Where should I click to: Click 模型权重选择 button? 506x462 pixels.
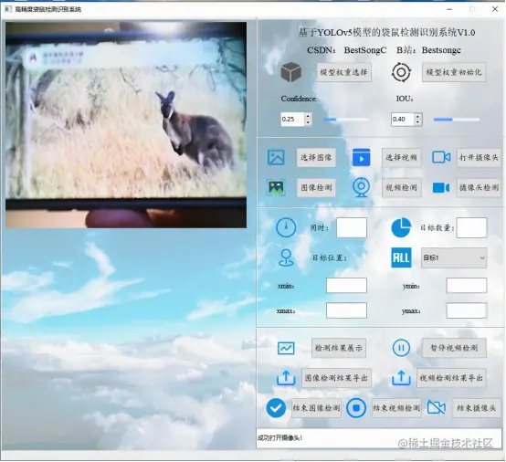(x=343, y=72)
